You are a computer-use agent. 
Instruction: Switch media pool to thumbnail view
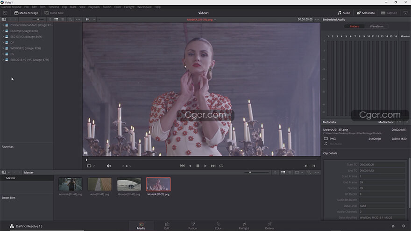pyautogui.click(x=283, y=172)
